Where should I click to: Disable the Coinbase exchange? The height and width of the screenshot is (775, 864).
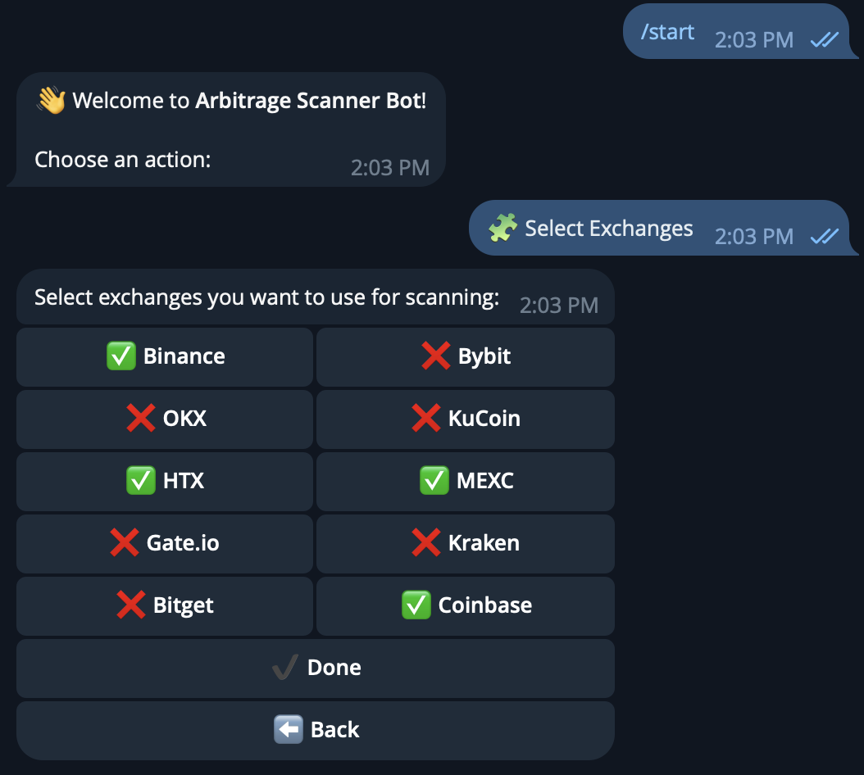(465, 605)
